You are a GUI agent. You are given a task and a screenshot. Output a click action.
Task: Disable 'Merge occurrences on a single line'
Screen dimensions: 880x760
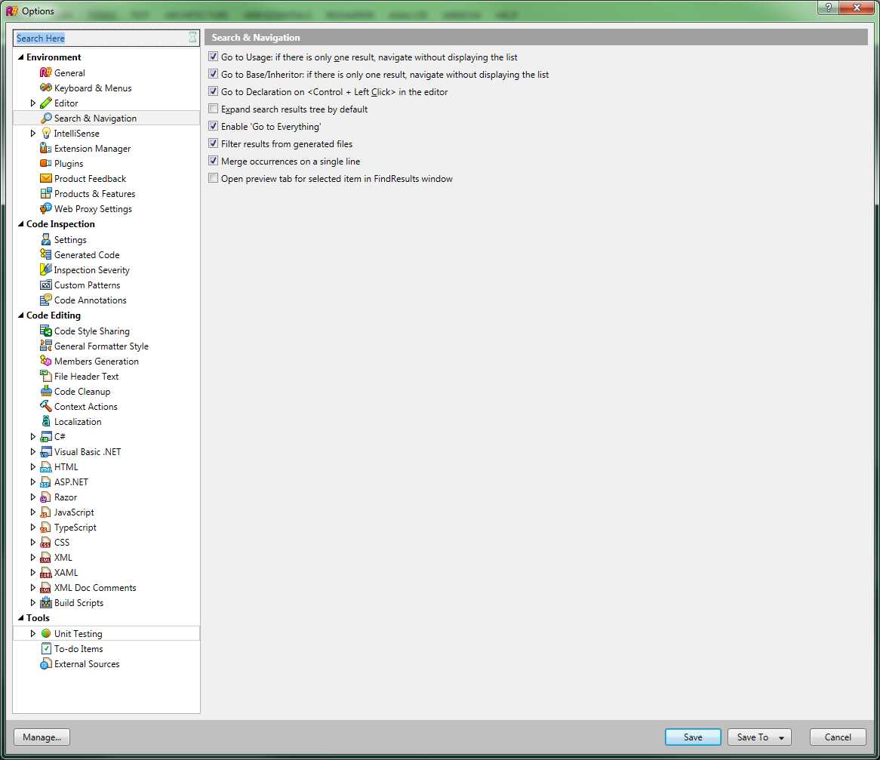(x=213, y=160)
